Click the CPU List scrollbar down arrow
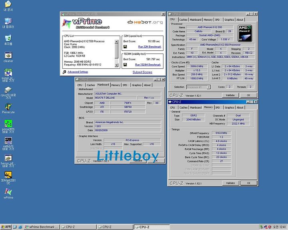This screenshot has height=230, width=288. (x=116, y=65)
